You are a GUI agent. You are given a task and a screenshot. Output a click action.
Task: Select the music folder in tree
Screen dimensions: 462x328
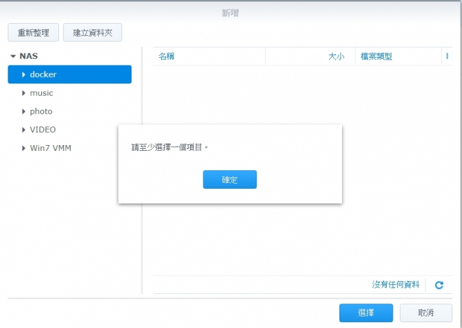tap(41, 93)
